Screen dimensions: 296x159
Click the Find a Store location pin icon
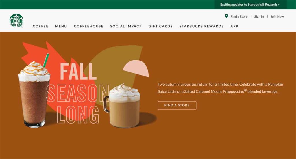pos(226,16)
